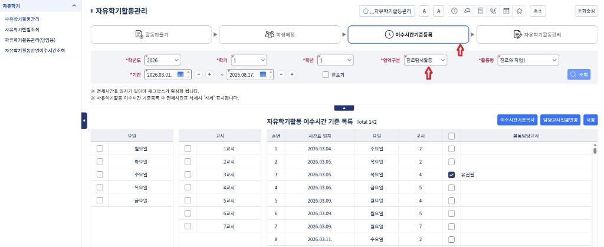The width and height of the screenshot is (604, 247).
Task: Click start date spinner arrows
Action: (188, 75)
